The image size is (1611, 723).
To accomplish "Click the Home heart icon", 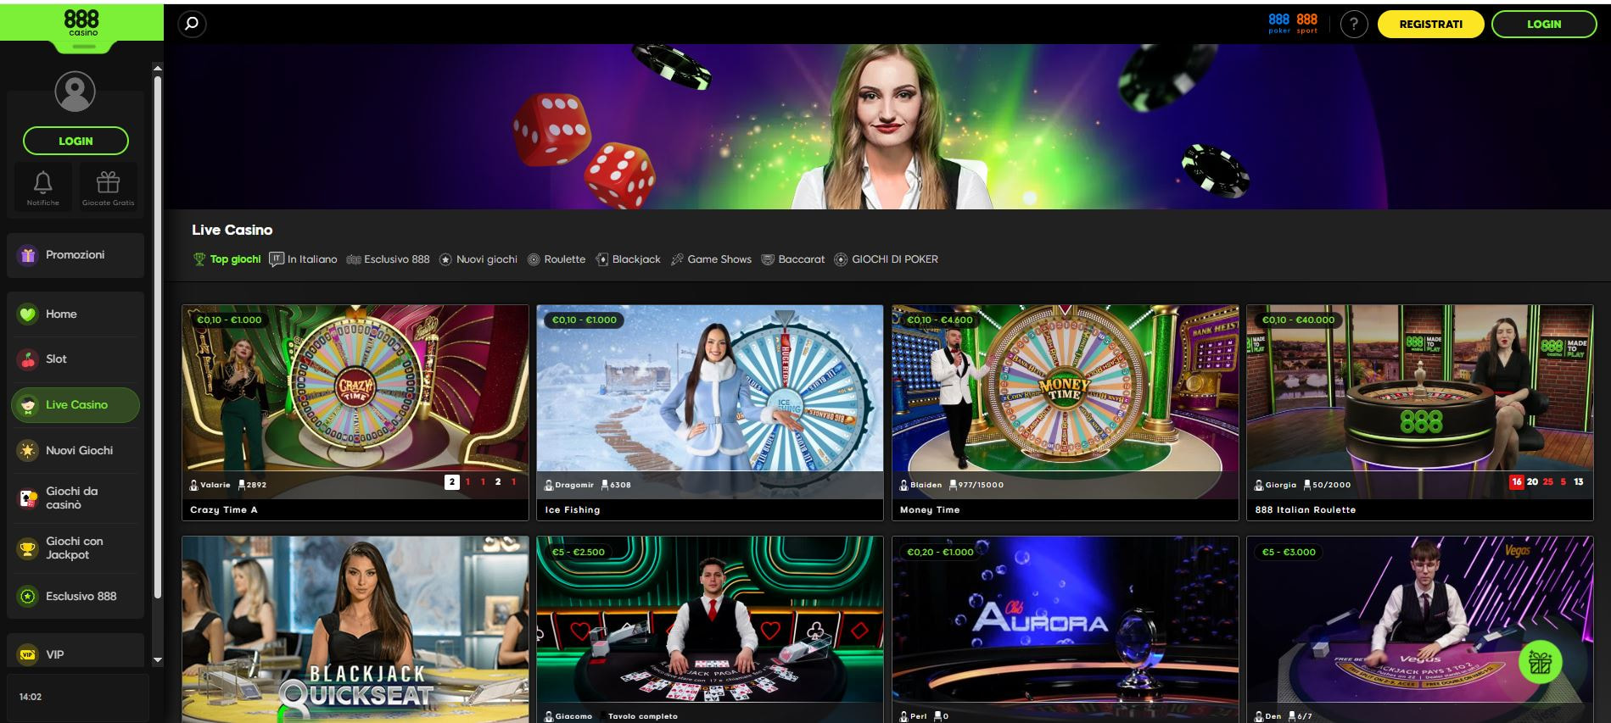I will pos(28,314).
